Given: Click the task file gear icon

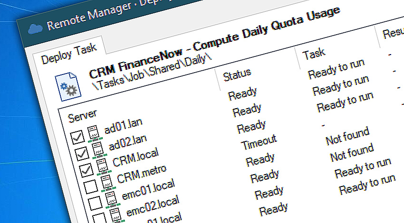Looking at the screenshot, I should (68, 87).
